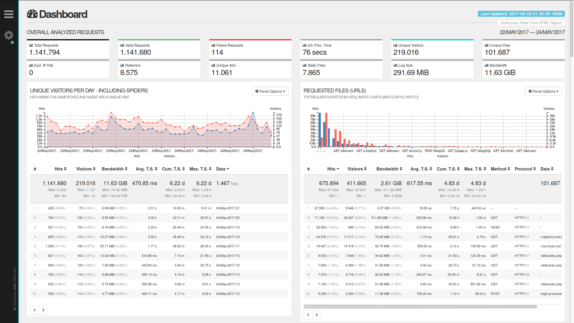Click the Total Requests chart icon
The image size is (574, 323).
tap(31, 45)
